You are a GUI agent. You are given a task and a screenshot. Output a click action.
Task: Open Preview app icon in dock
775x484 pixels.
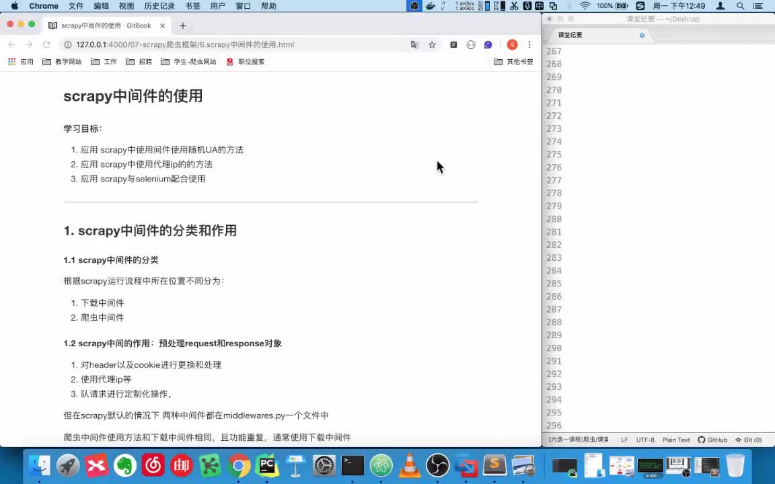point(523,465)
